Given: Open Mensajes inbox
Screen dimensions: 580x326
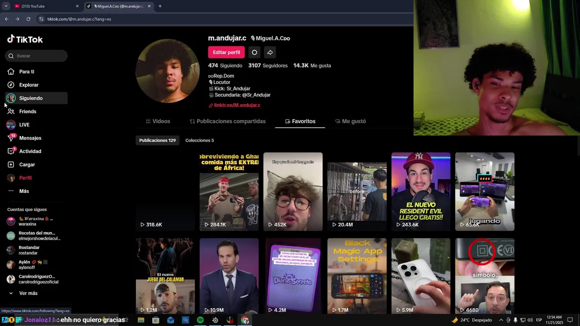Looking at the screenshot, I should coord(30,138).
